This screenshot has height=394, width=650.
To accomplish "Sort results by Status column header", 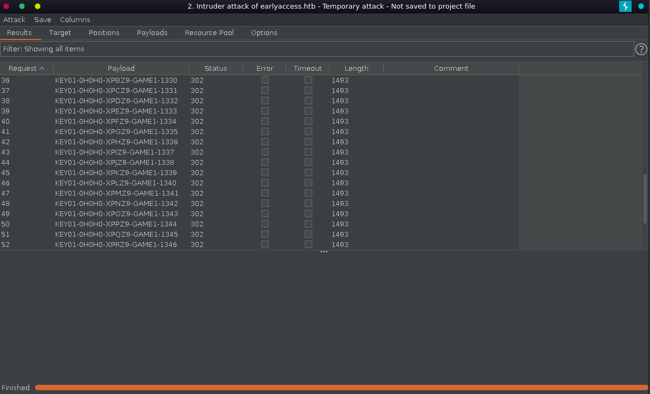I will [x=215, y=69].
